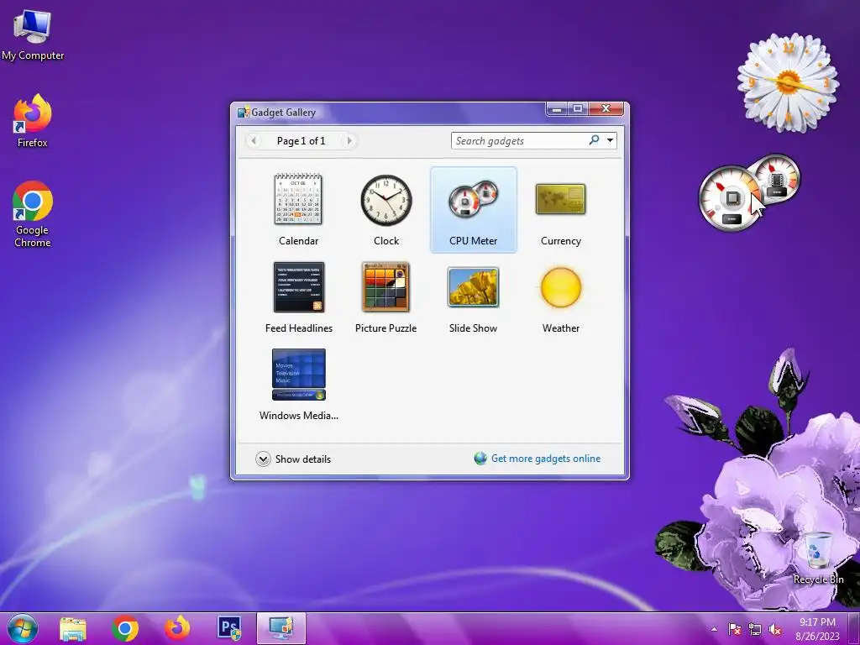Maximize the Gadget Gallery window
The width and height of the screenshot is (860, 645).
[x=578, y=109]
